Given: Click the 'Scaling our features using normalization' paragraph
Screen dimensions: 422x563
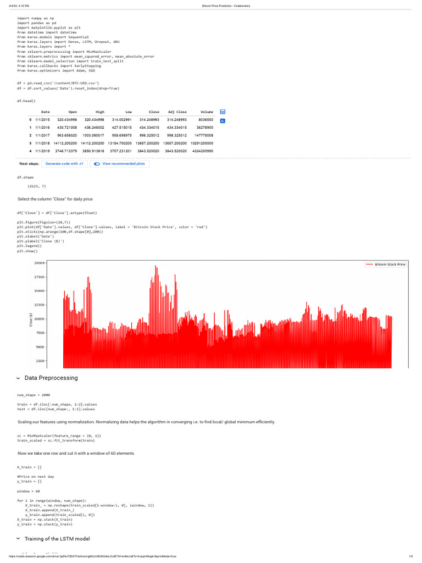Looking at the screenshot, I should pyautogui.click(x=146, y=422).
